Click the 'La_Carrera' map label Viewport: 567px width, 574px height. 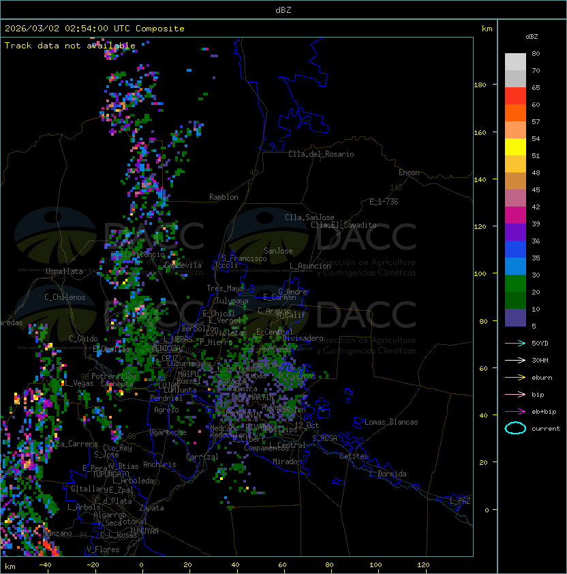[76, 444]
